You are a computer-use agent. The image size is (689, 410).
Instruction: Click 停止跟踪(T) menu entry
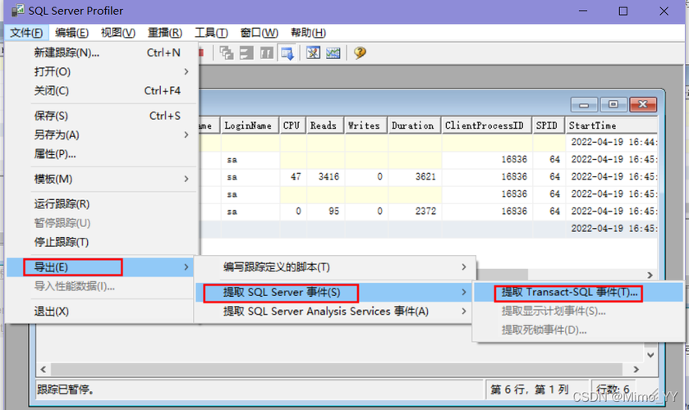tap(61, 242)
